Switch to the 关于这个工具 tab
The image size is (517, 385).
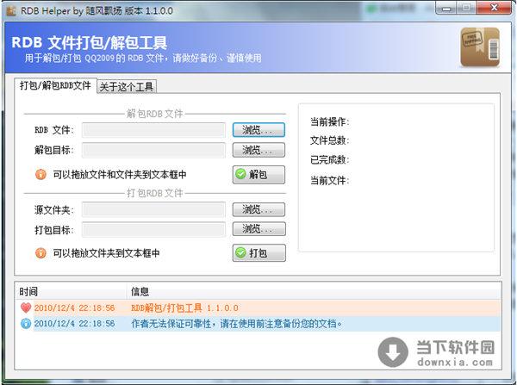point(127,87)
